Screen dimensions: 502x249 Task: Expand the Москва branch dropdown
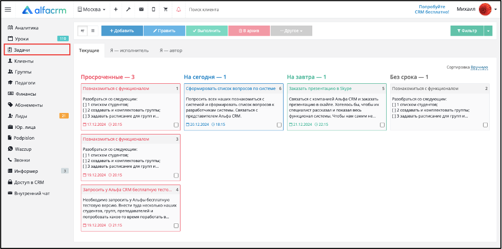click(92, 10)
